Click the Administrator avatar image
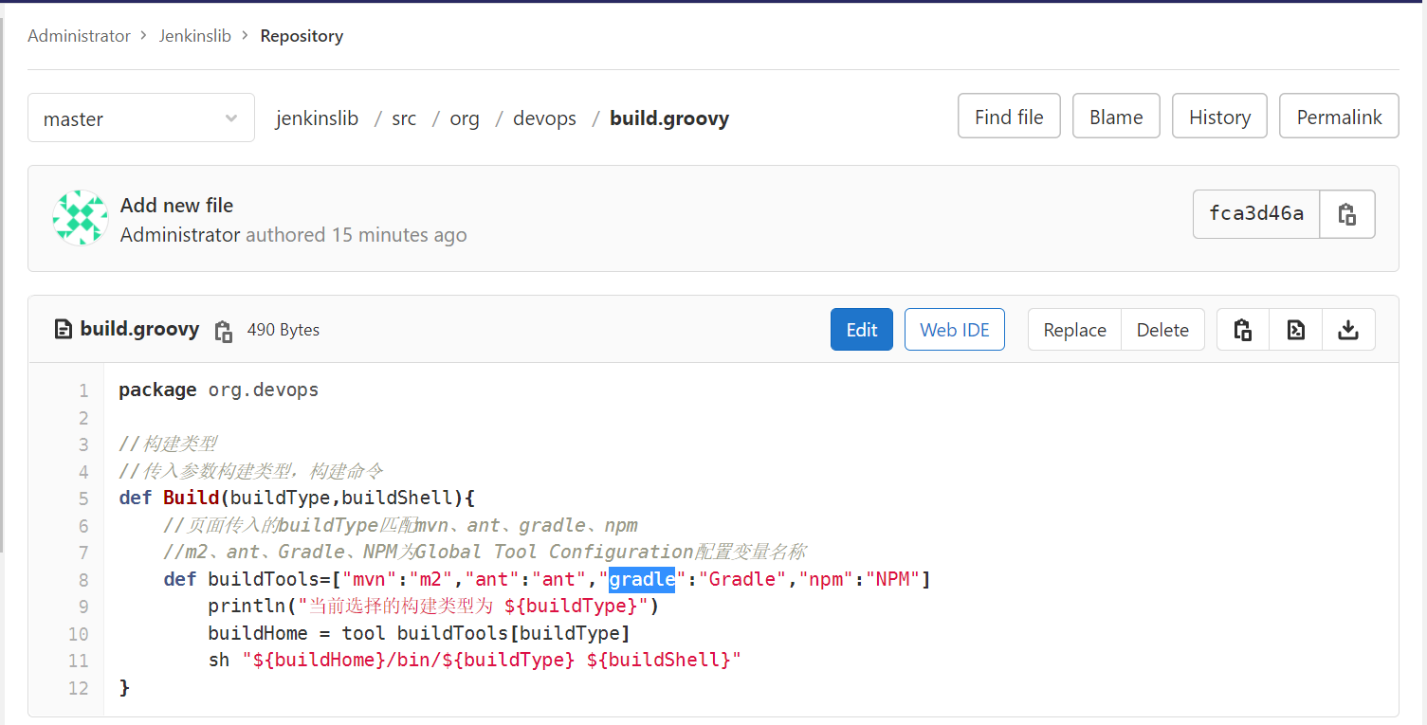Screen dimensions: 1427x725 [81, 218]
